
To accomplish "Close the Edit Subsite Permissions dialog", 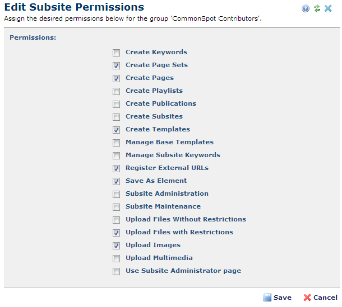I will tap(328, 8).
